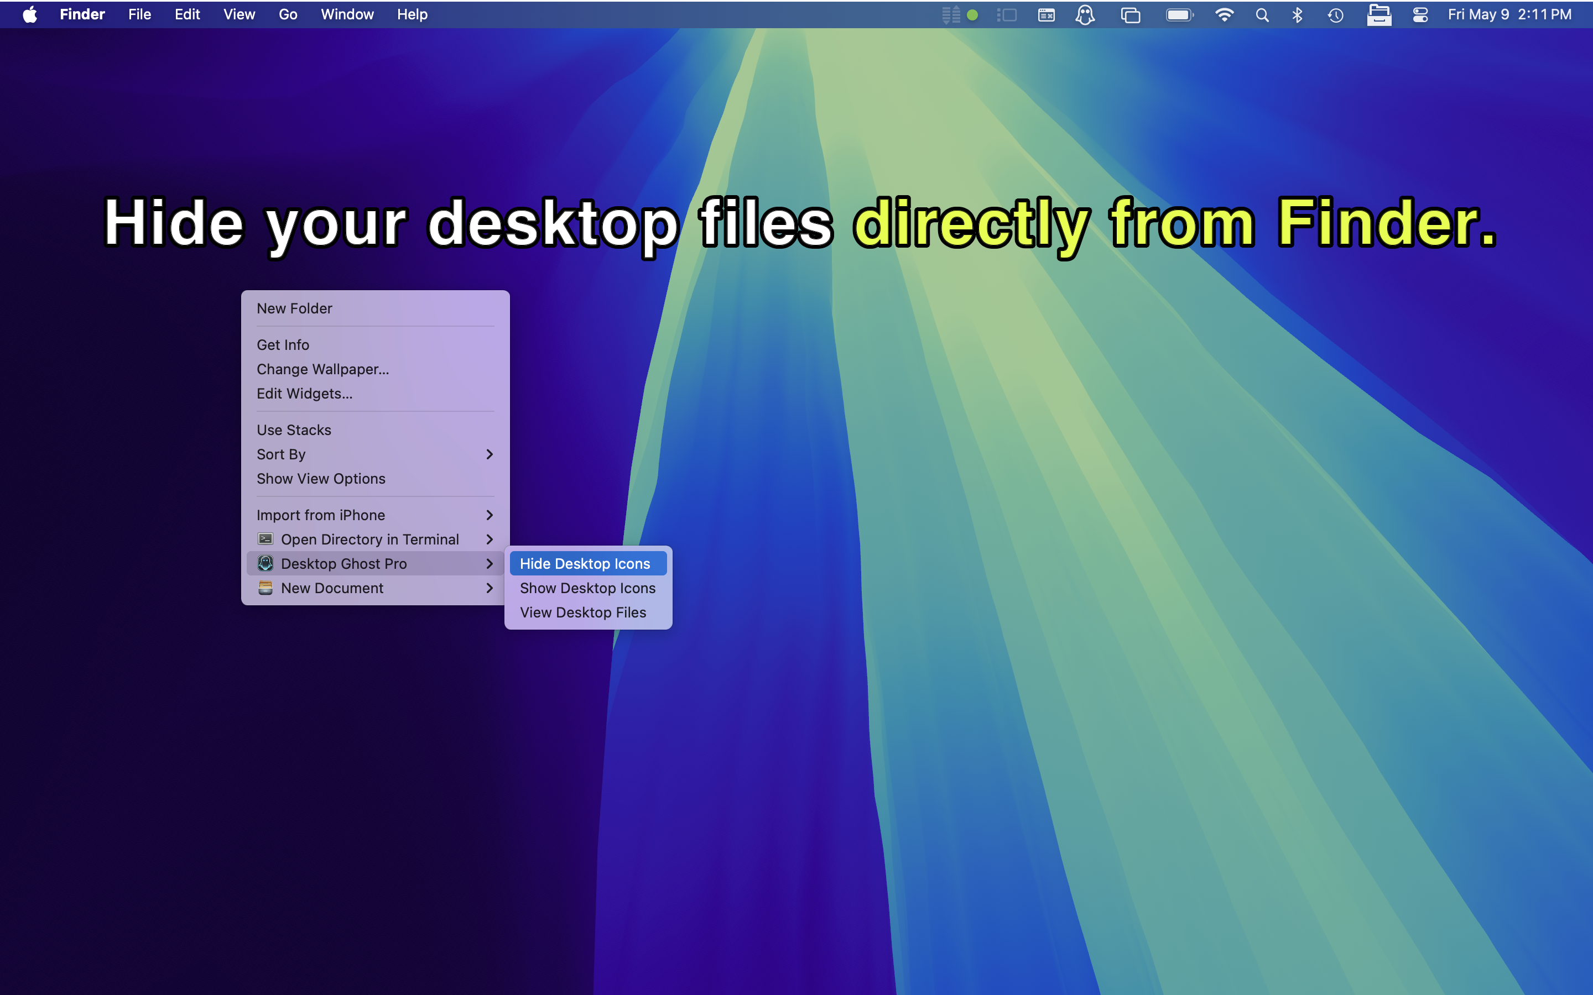Select Edit Widgets… menu entry
Screen dimensions: 1593x995
(x=375, y=394)
